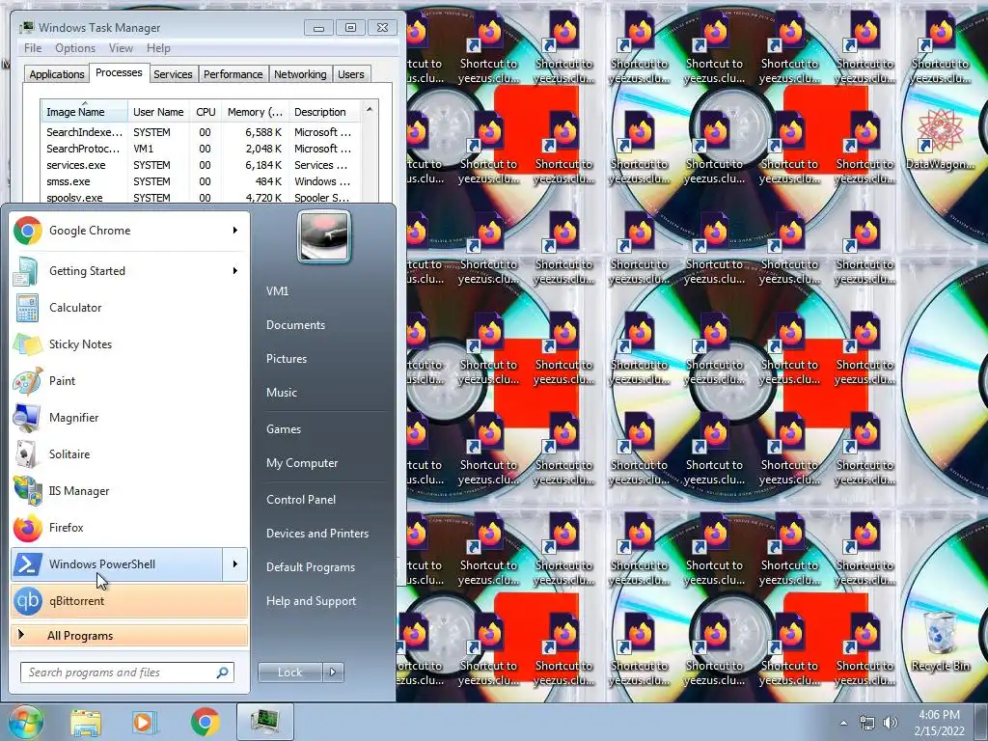Image resolution: width=988 pixels, height=741 pixels.
Task: Expand Getting Started submenu arrow
Action: pos(235,271)
